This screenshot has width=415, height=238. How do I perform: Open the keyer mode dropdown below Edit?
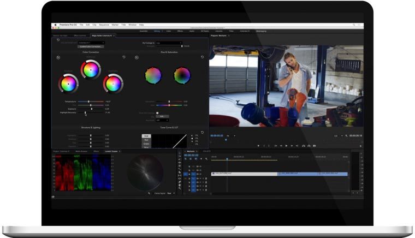pos(162,120)
